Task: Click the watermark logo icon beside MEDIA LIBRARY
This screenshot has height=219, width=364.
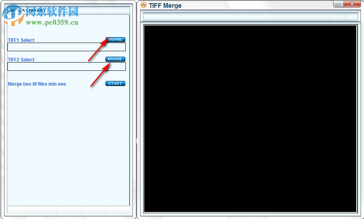Action: click(13, 15)
